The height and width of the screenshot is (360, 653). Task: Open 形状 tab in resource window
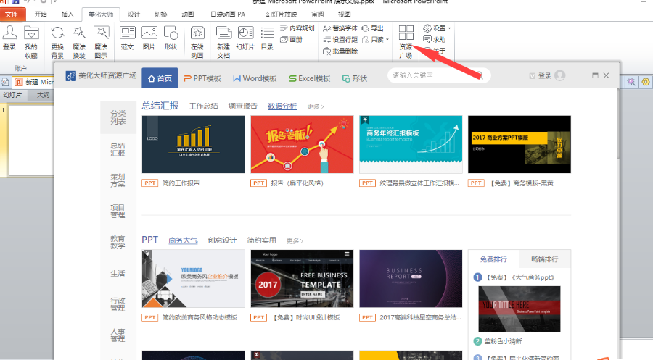pyautogui.click(x=355, y=78)
